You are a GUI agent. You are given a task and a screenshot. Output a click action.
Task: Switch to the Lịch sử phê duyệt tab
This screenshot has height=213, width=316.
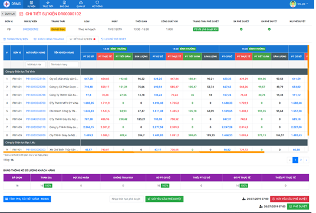pyautogui.click(x=113, y=39)
